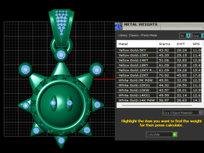Viewport: 204px width, 153px height.
Task: Click the 29.19 DWT cell
Action: [183, 55]
